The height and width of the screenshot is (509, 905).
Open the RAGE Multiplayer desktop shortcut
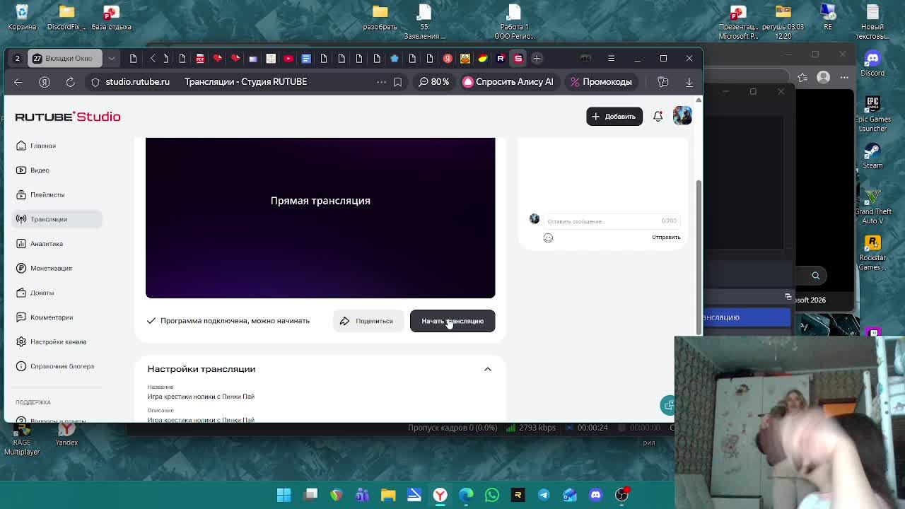(22, 438)
